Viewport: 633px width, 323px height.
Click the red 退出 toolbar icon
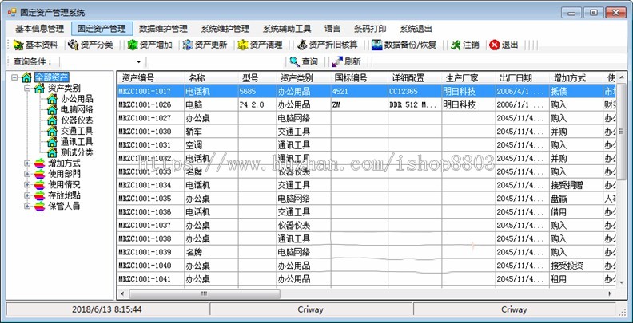point(495,45)
